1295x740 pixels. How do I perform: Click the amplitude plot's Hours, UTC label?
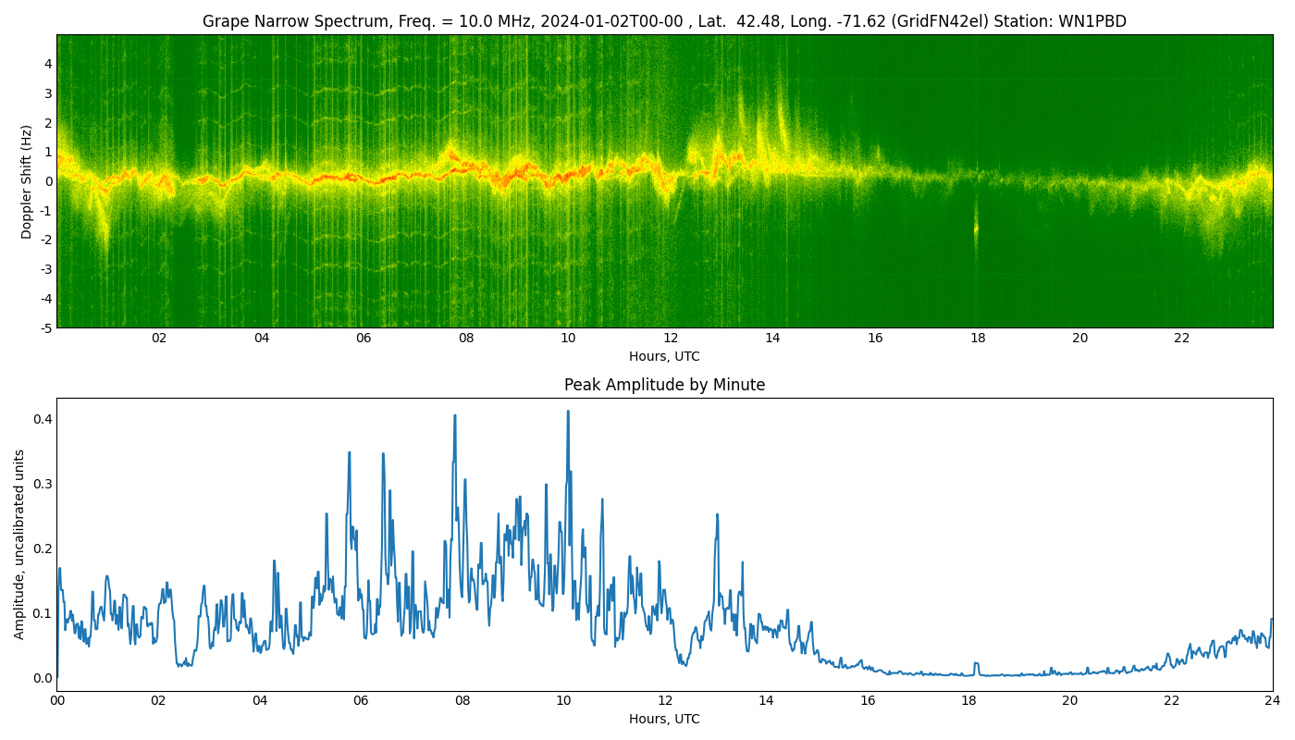click(x=664, y=719)
